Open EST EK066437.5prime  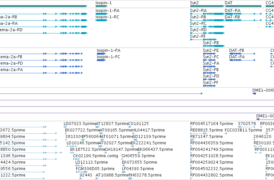click(x=155, y=149)
